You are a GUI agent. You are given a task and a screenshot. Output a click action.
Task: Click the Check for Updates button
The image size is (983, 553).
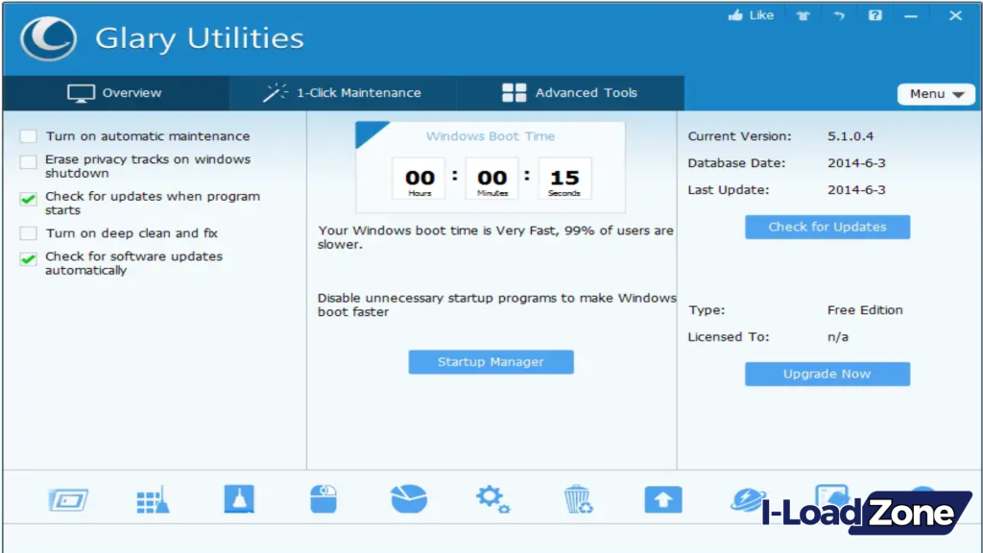point(827,227)
